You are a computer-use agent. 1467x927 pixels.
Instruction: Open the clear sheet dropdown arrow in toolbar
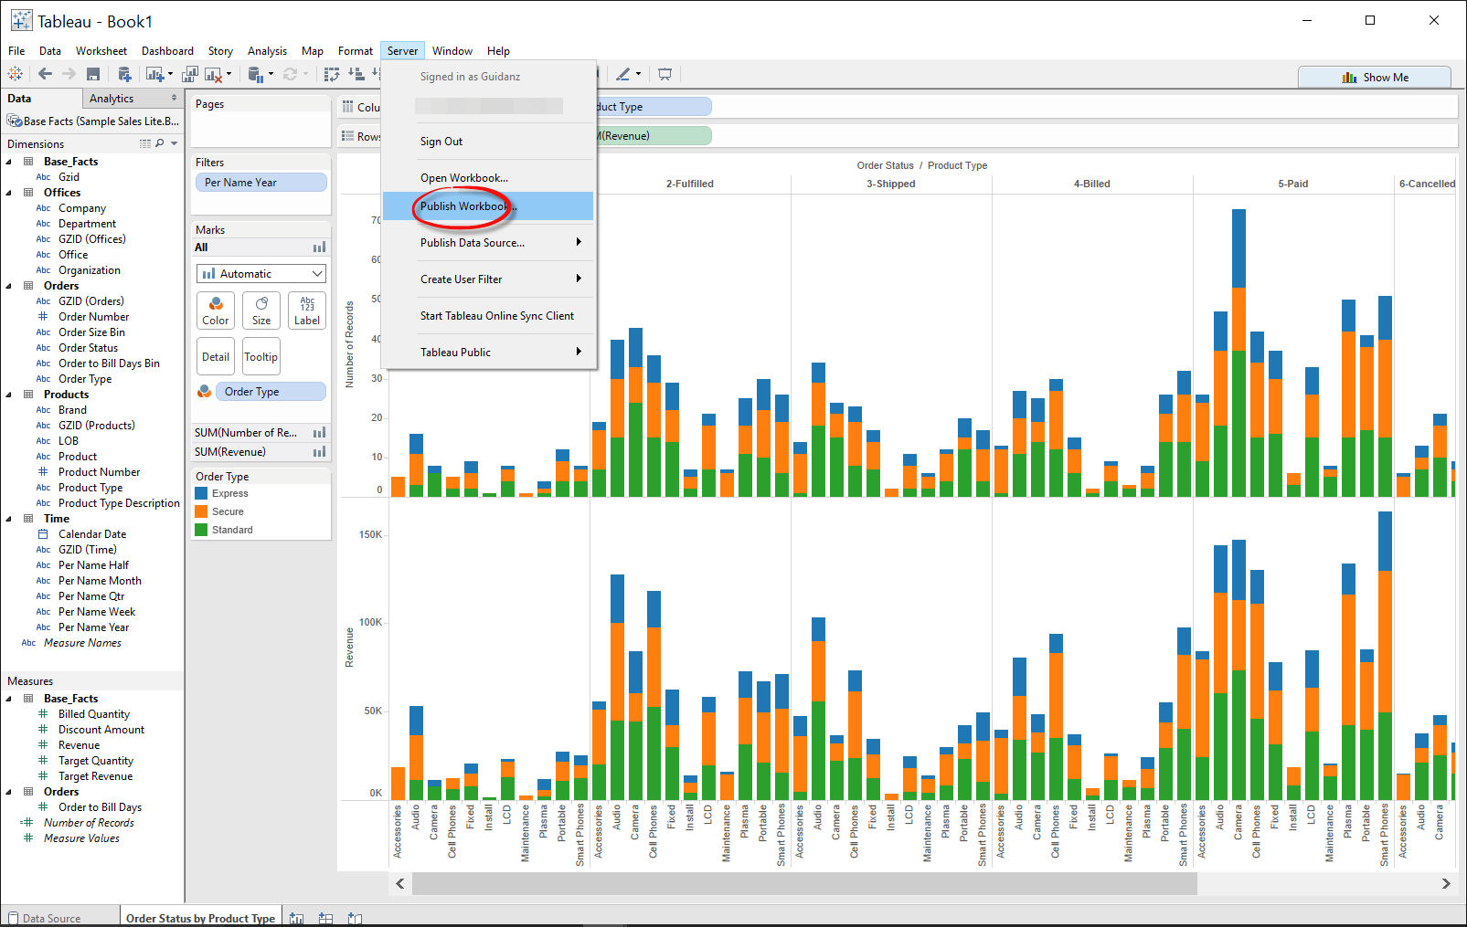tap(229, 74)
